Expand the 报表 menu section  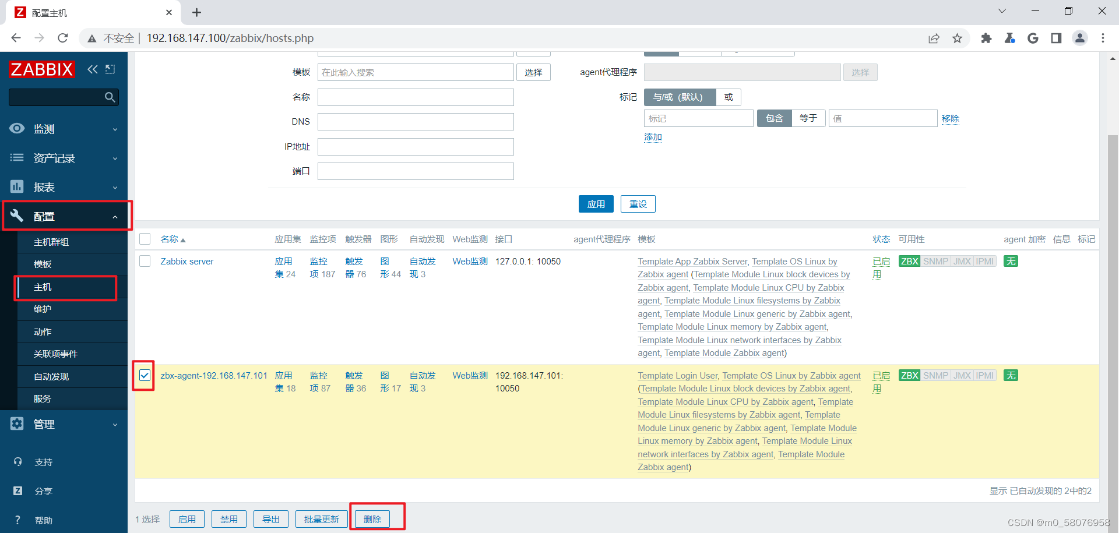[64, 187]
